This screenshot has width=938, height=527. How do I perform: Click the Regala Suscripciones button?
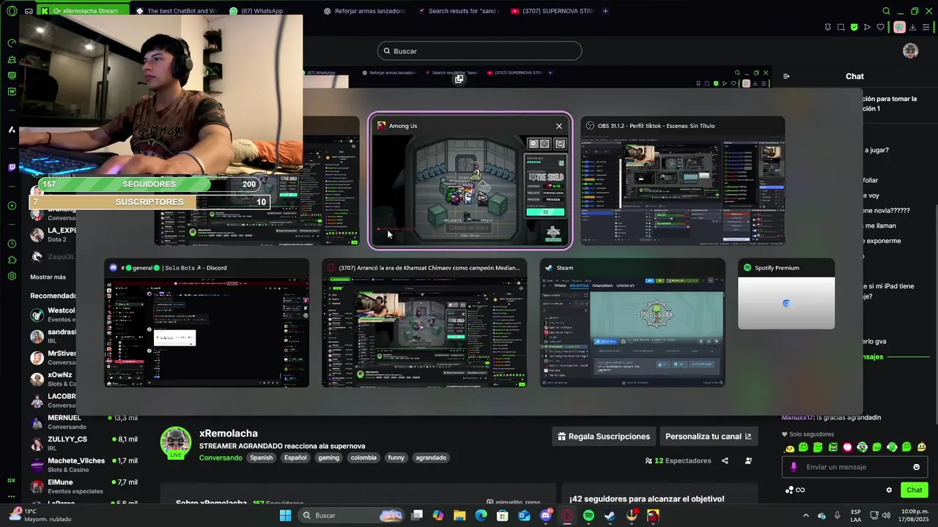(604, 436)
